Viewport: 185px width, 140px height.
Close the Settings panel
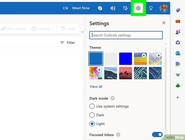point(164,23)
